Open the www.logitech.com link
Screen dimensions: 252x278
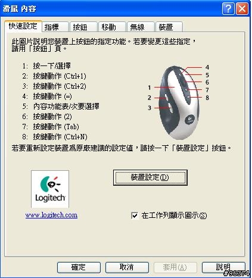(51, 215)
